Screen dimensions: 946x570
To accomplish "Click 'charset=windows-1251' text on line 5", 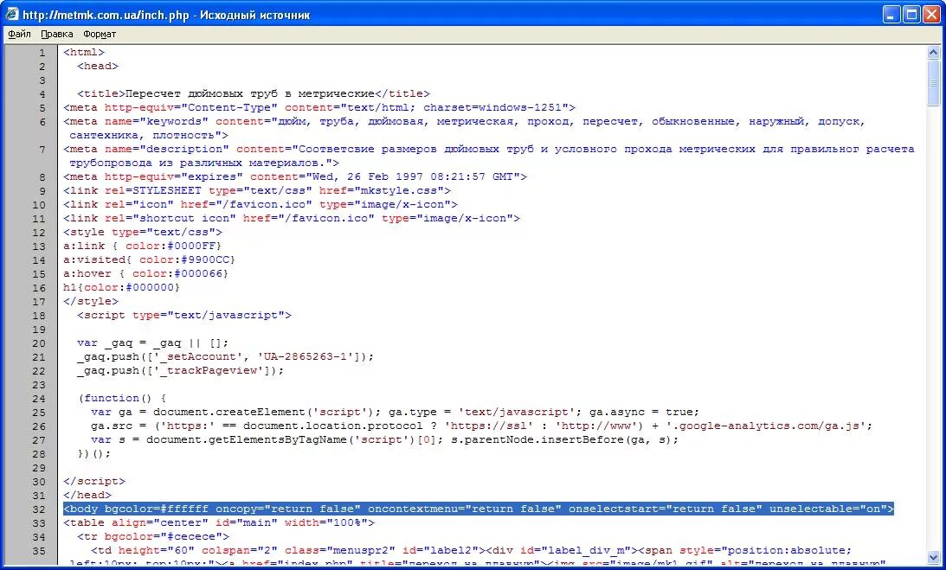I will pos(492,108).
